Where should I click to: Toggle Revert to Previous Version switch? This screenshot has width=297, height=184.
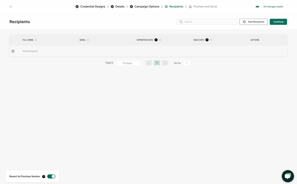[x=51, y=176]
